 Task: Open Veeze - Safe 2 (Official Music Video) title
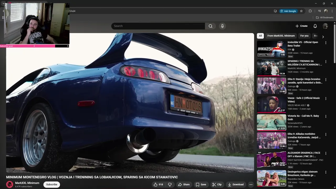(x=304, y=100)
